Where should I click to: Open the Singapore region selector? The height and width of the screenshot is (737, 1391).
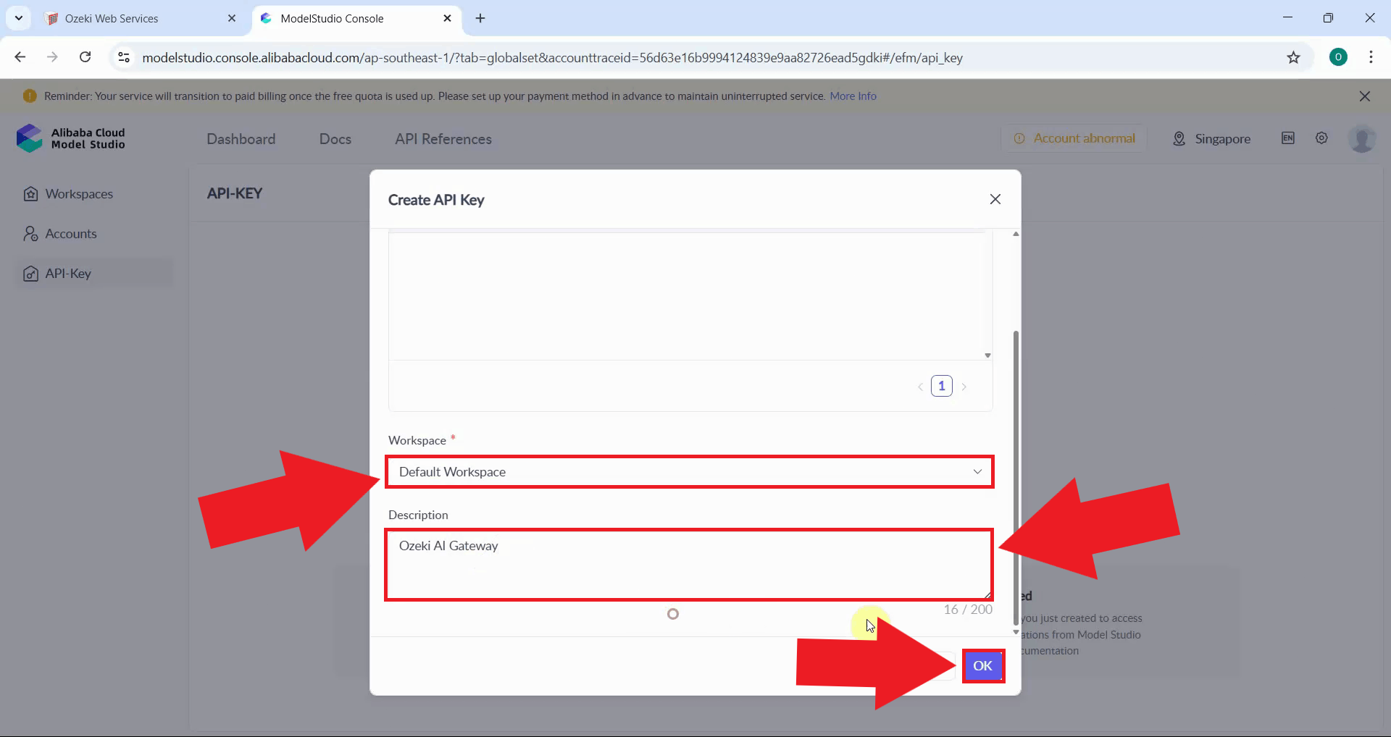1211,139
